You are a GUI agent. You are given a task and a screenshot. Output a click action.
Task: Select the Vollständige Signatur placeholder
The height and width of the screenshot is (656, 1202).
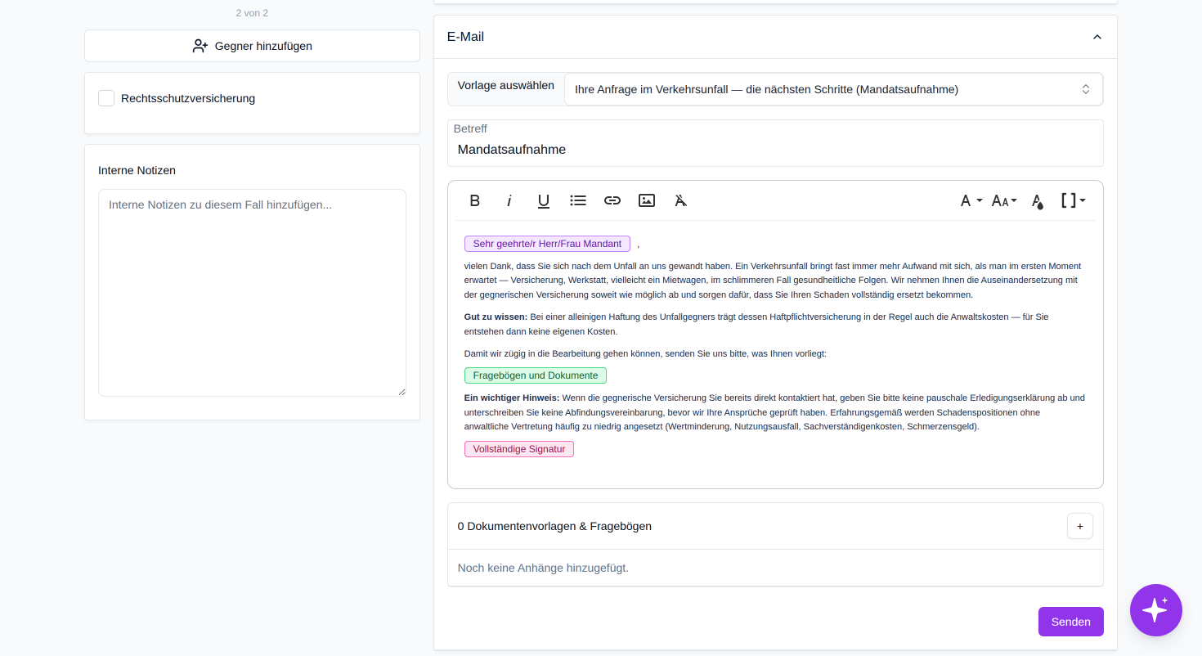point(519,449)
